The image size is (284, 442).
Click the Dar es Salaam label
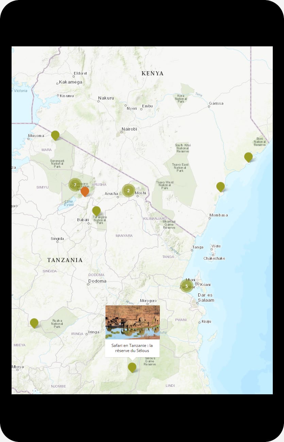(206, 298)
